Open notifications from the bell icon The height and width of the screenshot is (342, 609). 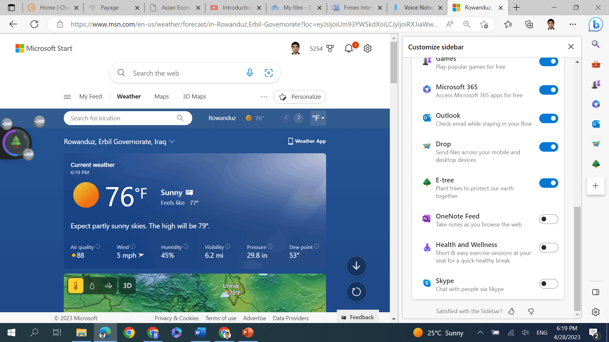pos(348,48)
